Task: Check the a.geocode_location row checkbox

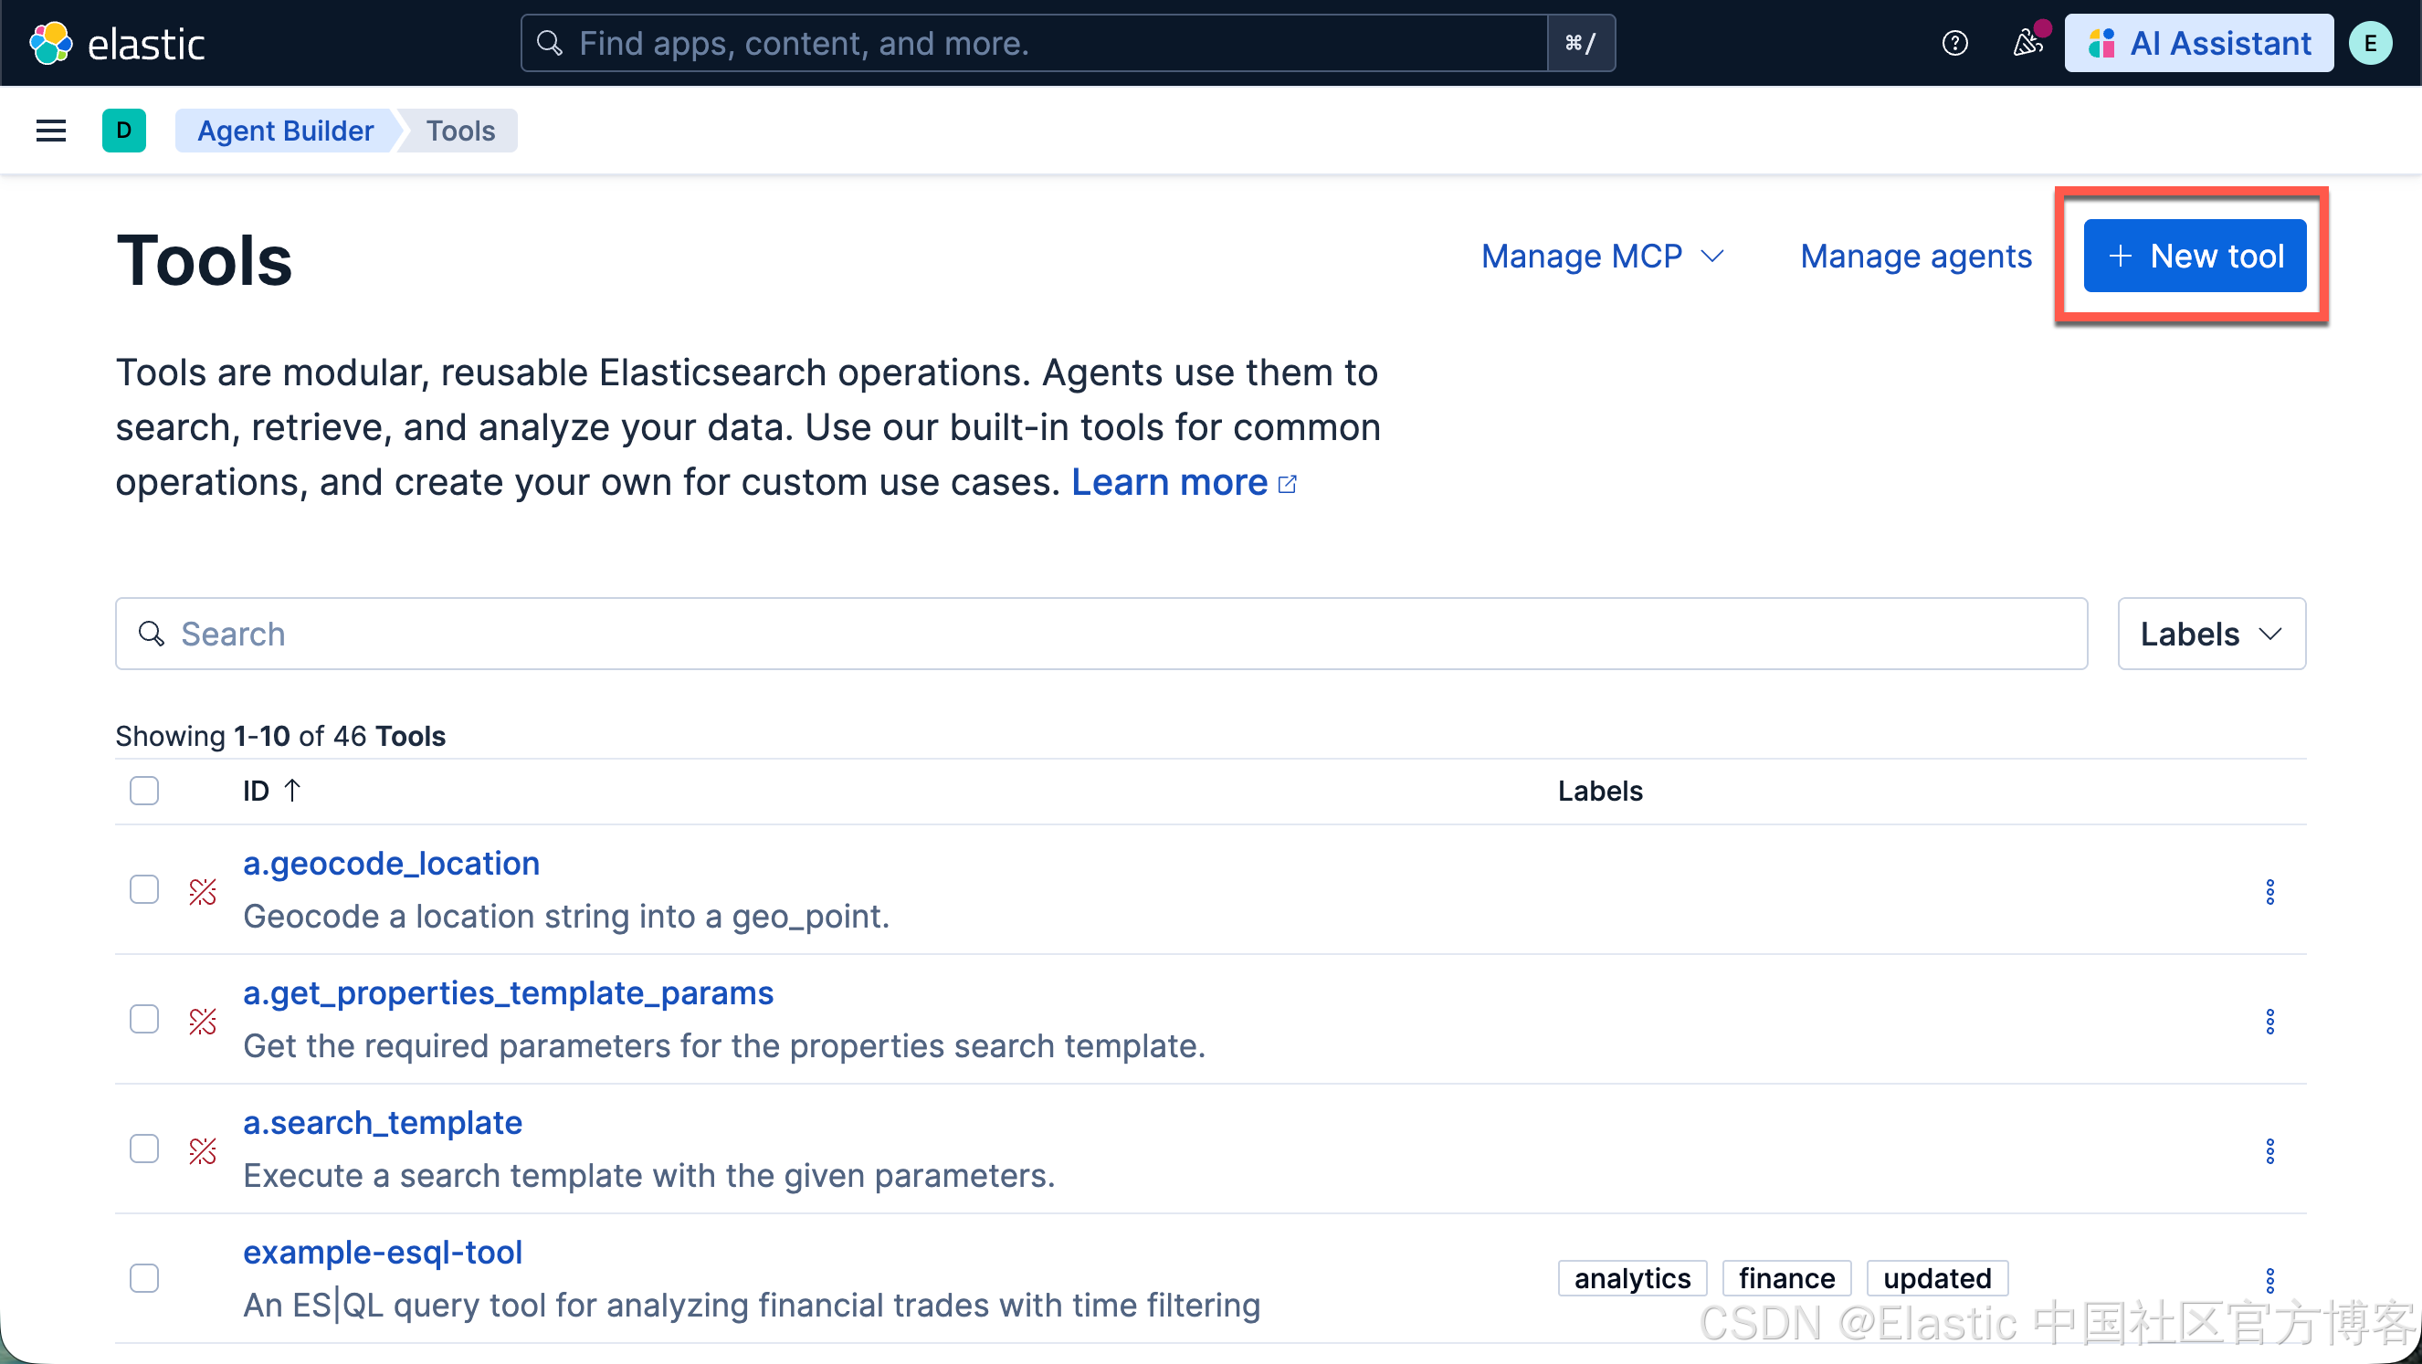Action: point(144,889)
